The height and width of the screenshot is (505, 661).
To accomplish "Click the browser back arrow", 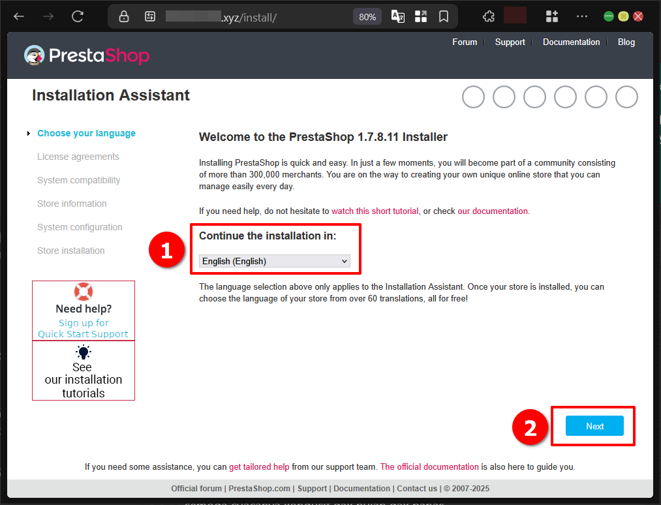I will pos(19,17).
